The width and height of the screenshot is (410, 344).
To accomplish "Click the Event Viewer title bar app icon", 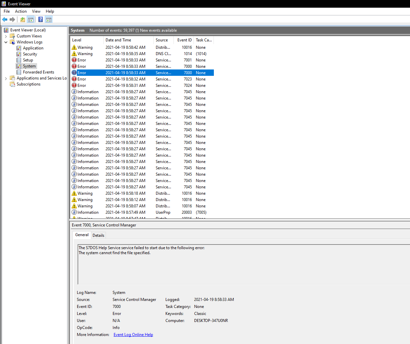I will pyautogui.click(x=4, y=4).
